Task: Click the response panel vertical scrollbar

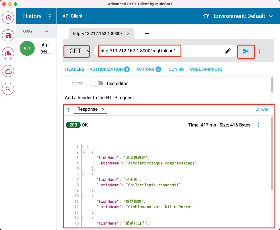Action: (x=272, y=153)
